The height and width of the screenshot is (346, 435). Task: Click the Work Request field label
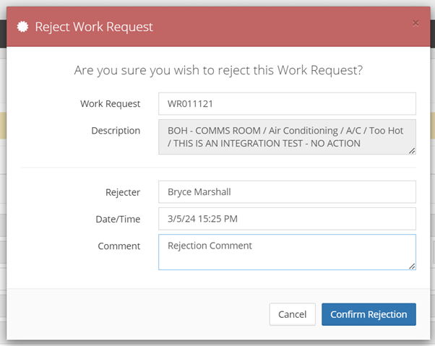pyautogui.click(x=110, y=103)
